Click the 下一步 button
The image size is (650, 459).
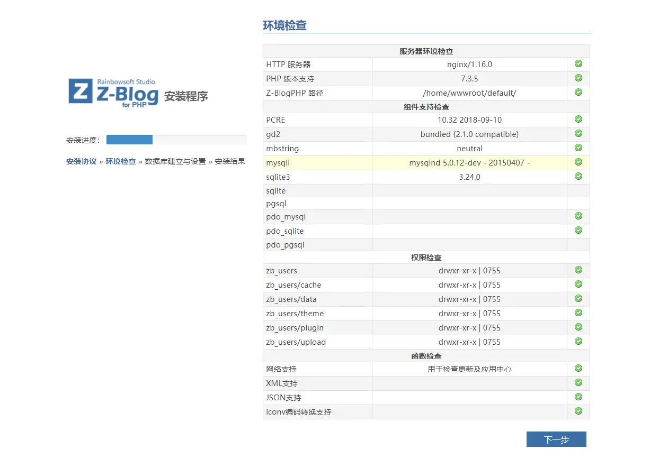556,439
